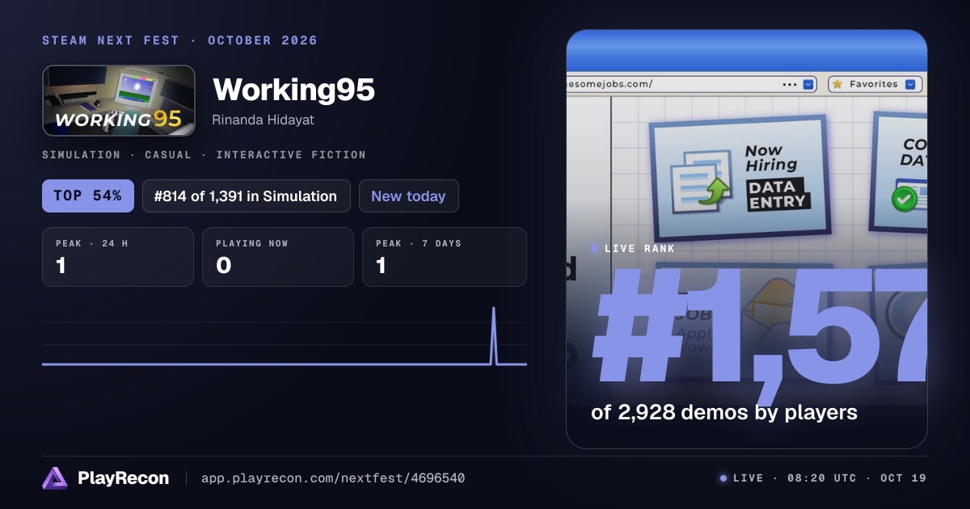Open the Working95 game thumbnail

[119, 100]
